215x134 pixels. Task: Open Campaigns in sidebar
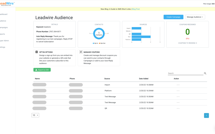point(4,27)
